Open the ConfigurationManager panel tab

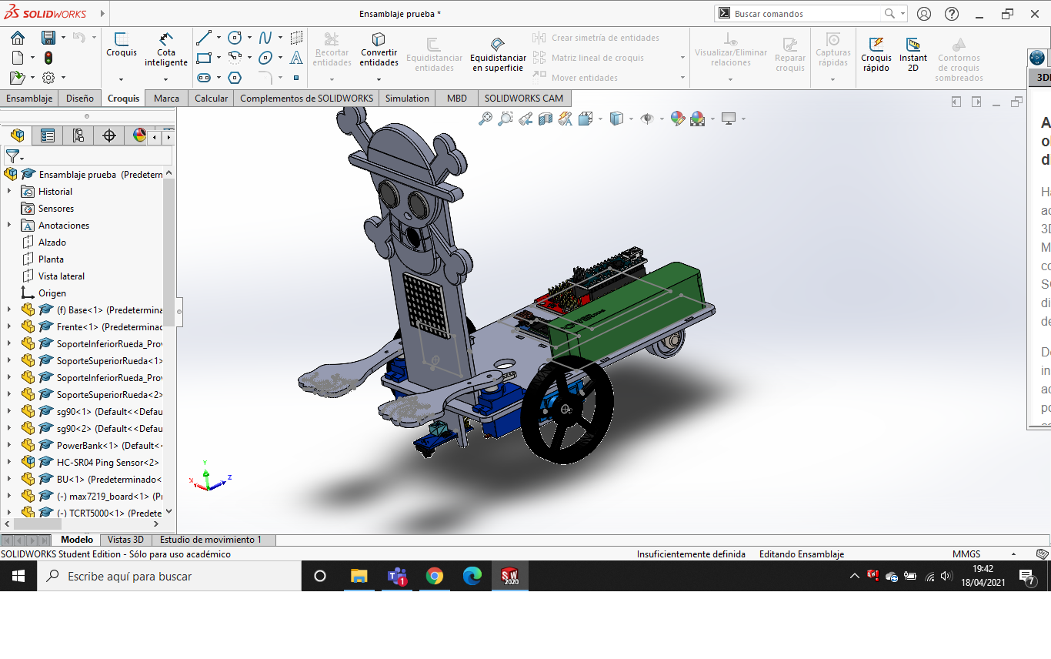tap(78, 136)
